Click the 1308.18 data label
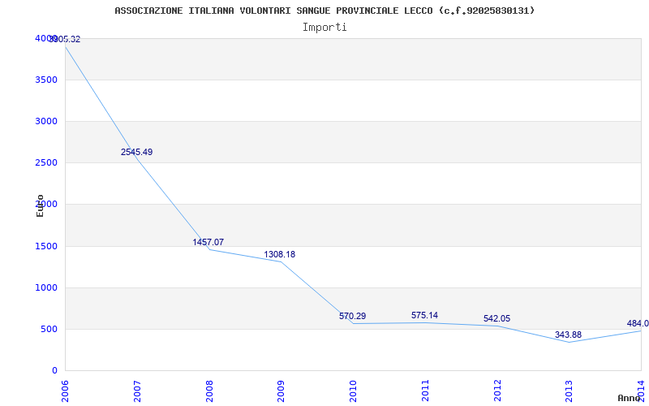Image resolution: width=649 pixels, height=406 pixels. pyautogui.click(x=279, y=255)
